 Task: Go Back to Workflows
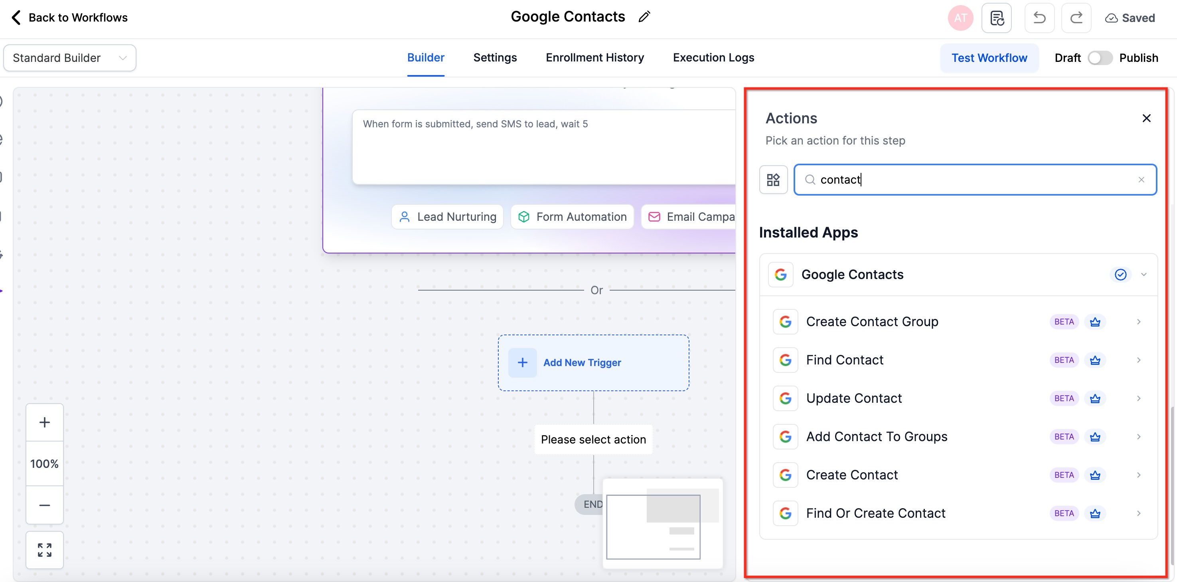point(69,18)
